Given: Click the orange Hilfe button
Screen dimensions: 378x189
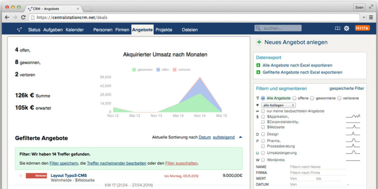Looking at the screenshot, I should (x=362, y=28).
